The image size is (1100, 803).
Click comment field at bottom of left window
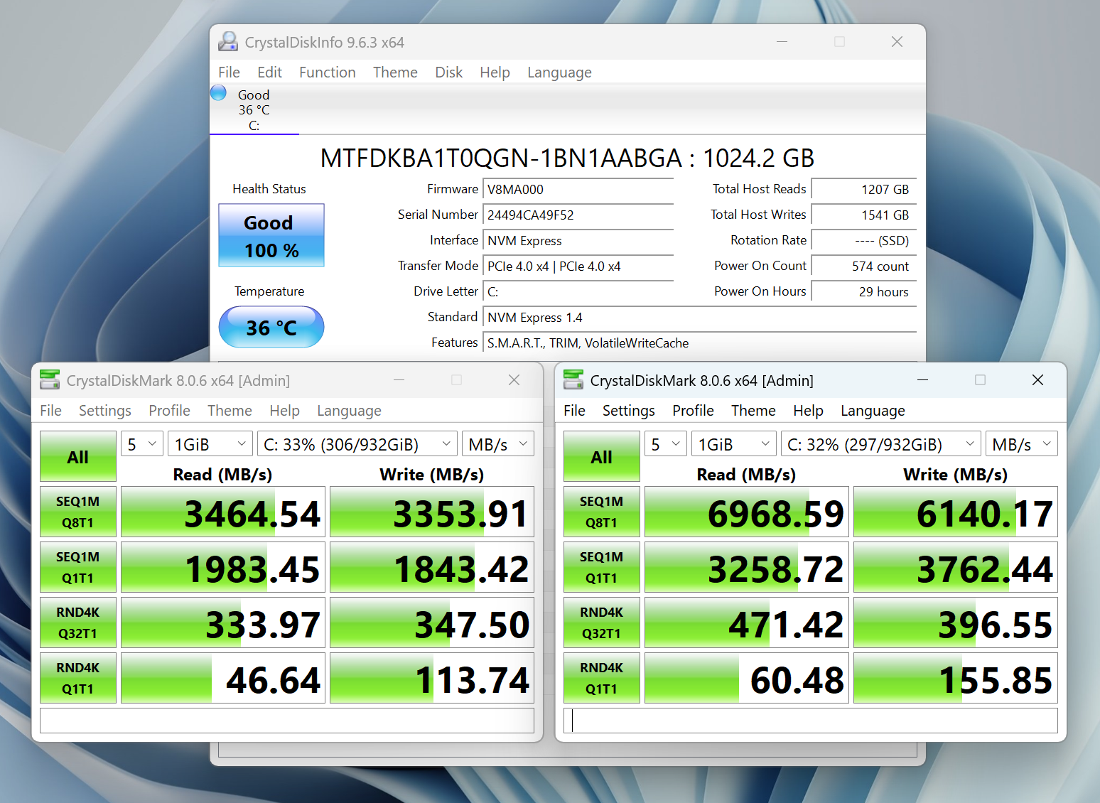click(x=287, y=720)
